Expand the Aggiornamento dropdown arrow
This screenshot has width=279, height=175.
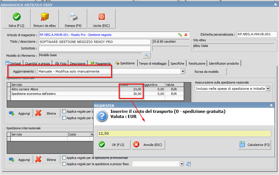point(183,71)
